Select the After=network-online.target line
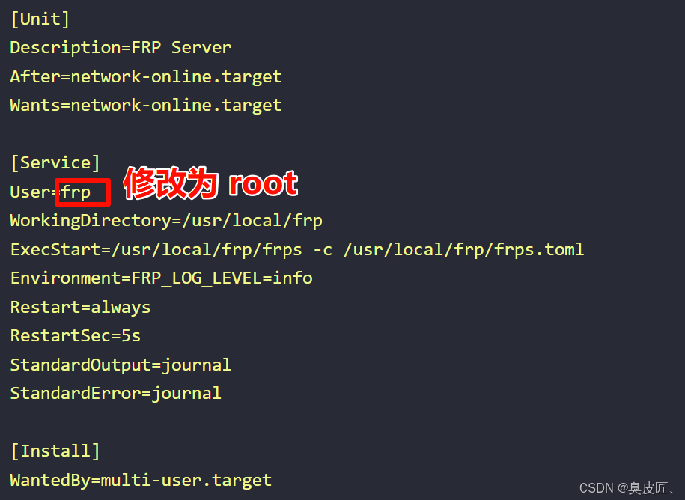 [146, 77]
